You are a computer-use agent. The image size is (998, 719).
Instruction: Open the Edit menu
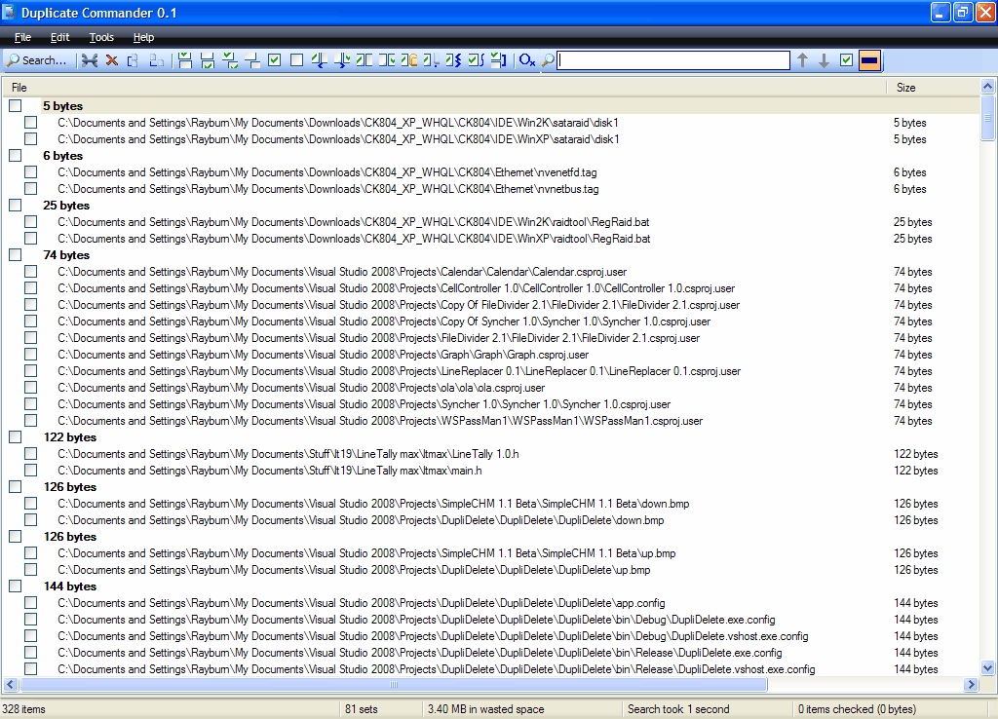59,37
